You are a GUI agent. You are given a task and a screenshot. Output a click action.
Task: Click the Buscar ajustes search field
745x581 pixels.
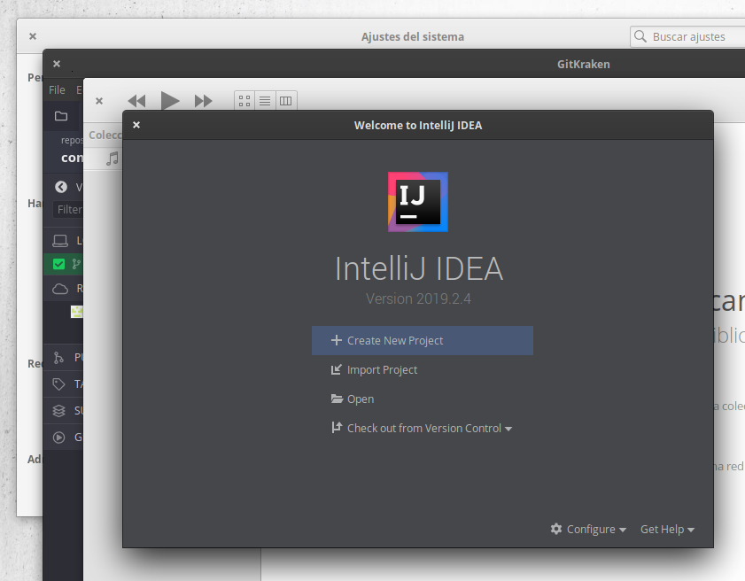tap(687, 36)
